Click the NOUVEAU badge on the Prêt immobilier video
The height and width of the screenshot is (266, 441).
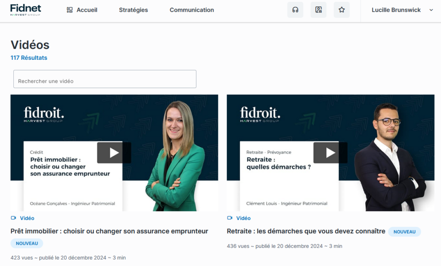(27, 243)
